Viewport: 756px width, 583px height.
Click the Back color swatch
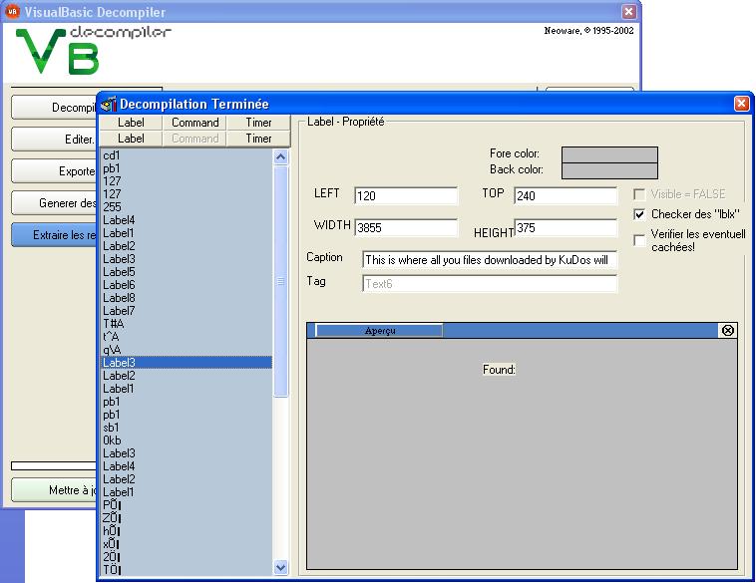point(609,170)
